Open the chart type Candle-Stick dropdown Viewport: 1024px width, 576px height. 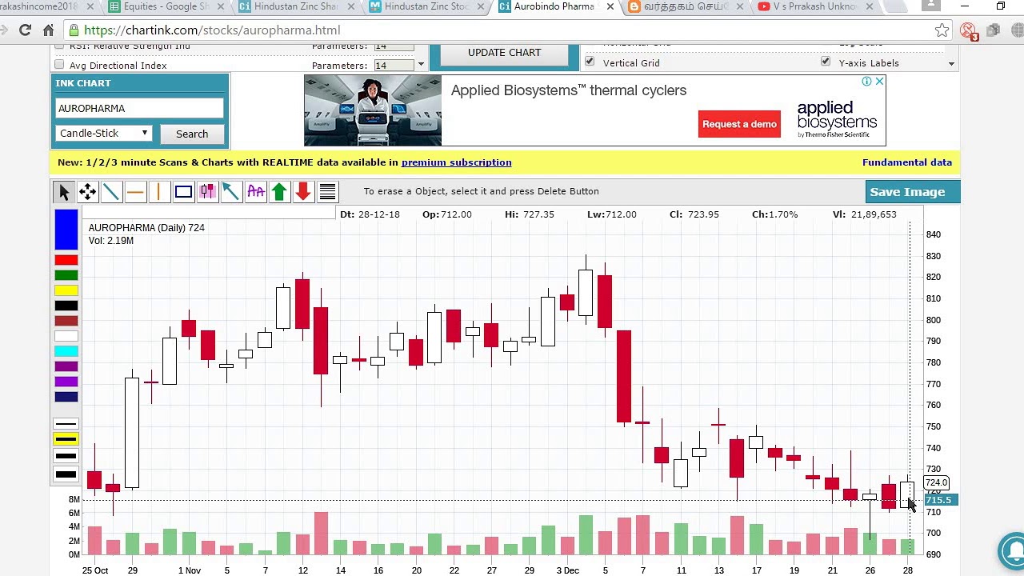pos(104,133)
